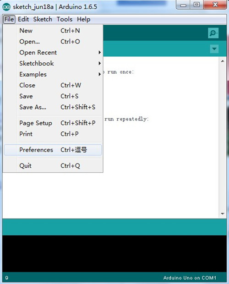Click 'Arduino Uno on COM1' status text
The width and height of the screenshot is (229, 284).
[190, 278]
